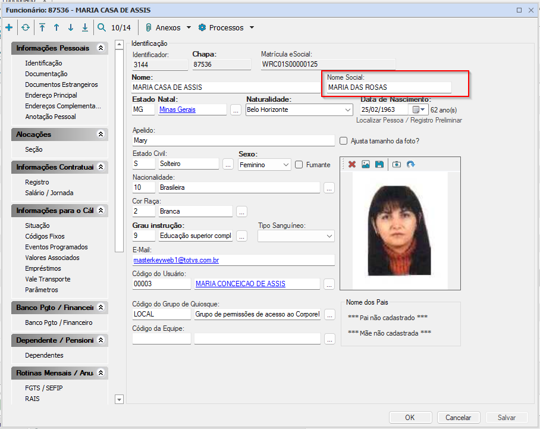The height and width of the screenshot is (429, 540).
Task: Open Vale Transporte in sidebar
Action: click(48, 279)
